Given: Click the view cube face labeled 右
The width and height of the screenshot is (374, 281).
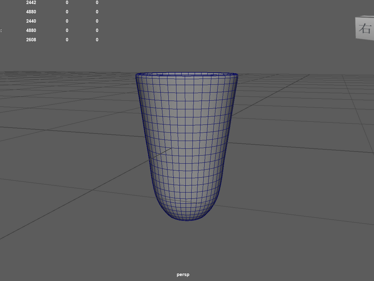Looking at the screenshot, I should click(365, 28).
